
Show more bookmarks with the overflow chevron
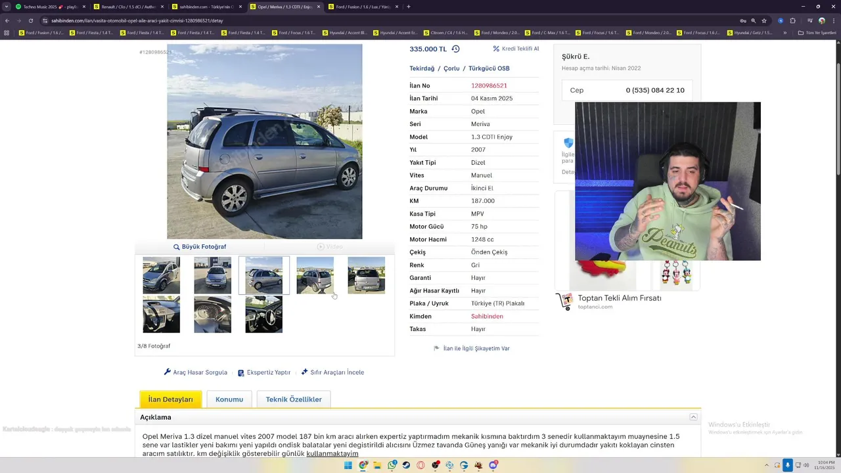784,32
